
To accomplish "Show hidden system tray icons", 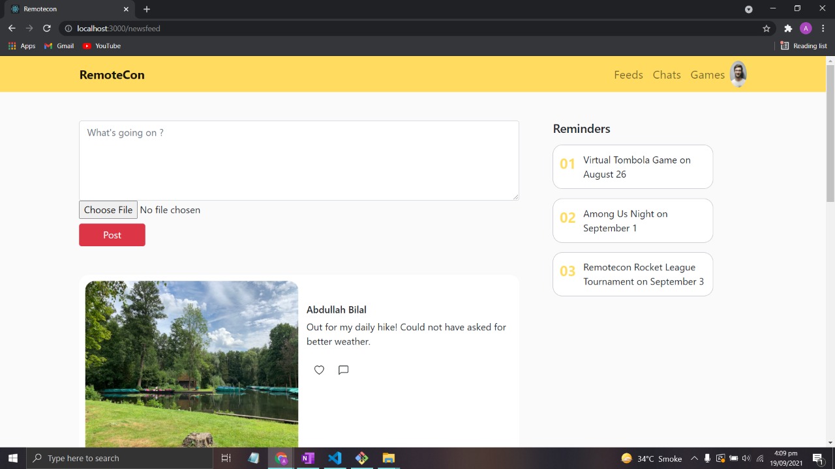I will coord(694,458).
